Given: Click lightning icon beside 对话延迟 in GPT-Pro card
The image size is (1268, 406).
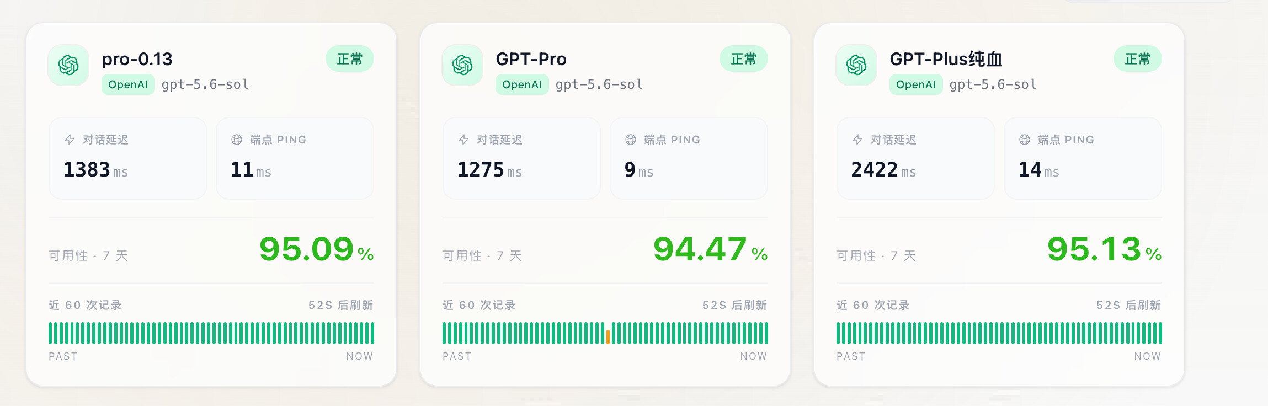Looking at the screenshot, I should pos(463,140).
